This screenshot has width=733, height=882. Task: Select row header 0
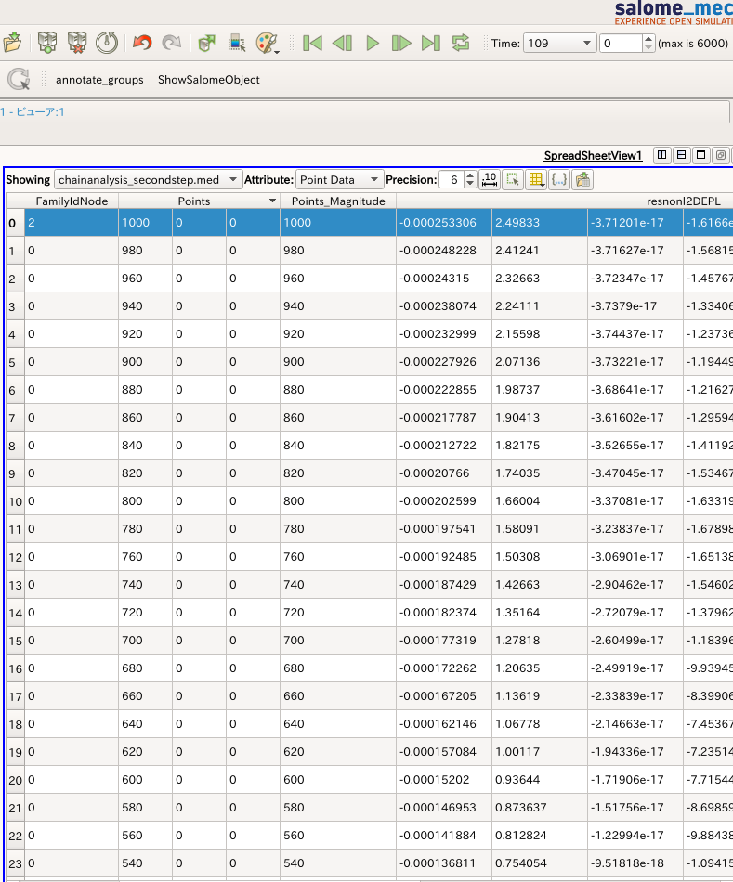click(15, 223)
